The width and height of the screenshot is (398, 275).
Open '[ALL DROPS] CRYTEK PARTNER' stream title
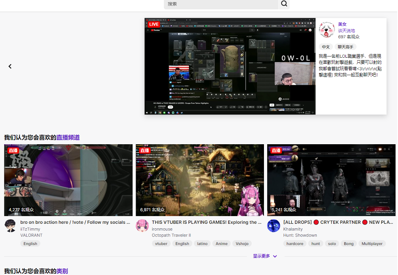tap(338, 222)
